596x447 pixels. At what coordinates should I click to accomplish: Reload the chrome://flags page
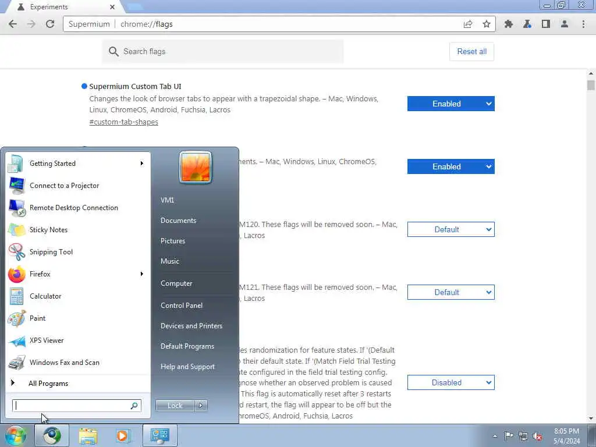coord(50,24)
